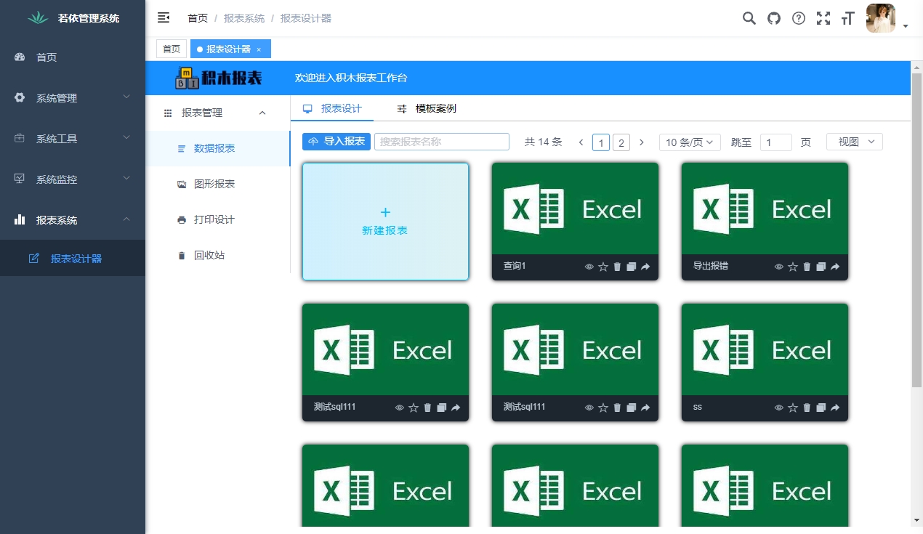Collapse the 报表管理 group
The height and width of the screenshot is (534, 923).
218,113
